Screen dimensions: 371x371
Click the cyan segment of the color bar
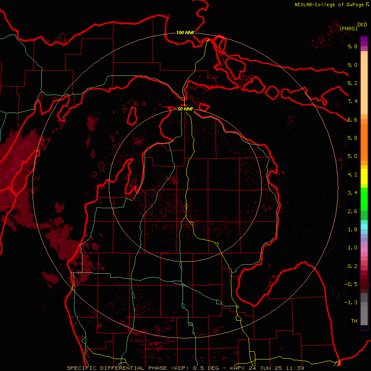(364, 227)
